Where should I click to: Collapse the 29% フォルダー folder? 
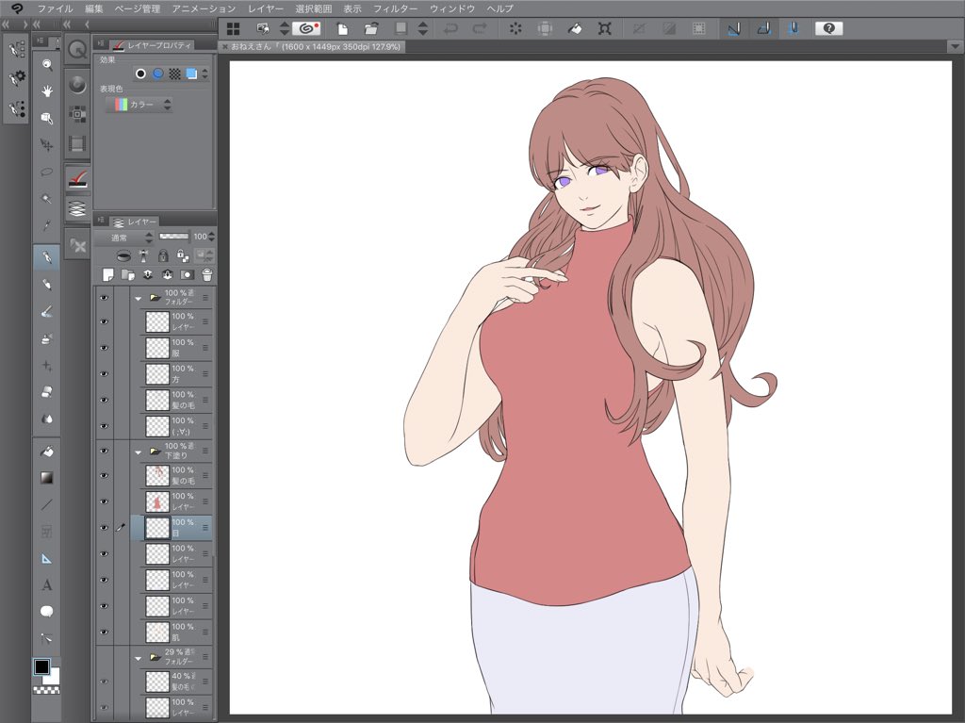pyautogui.click(x=138, y=658)
